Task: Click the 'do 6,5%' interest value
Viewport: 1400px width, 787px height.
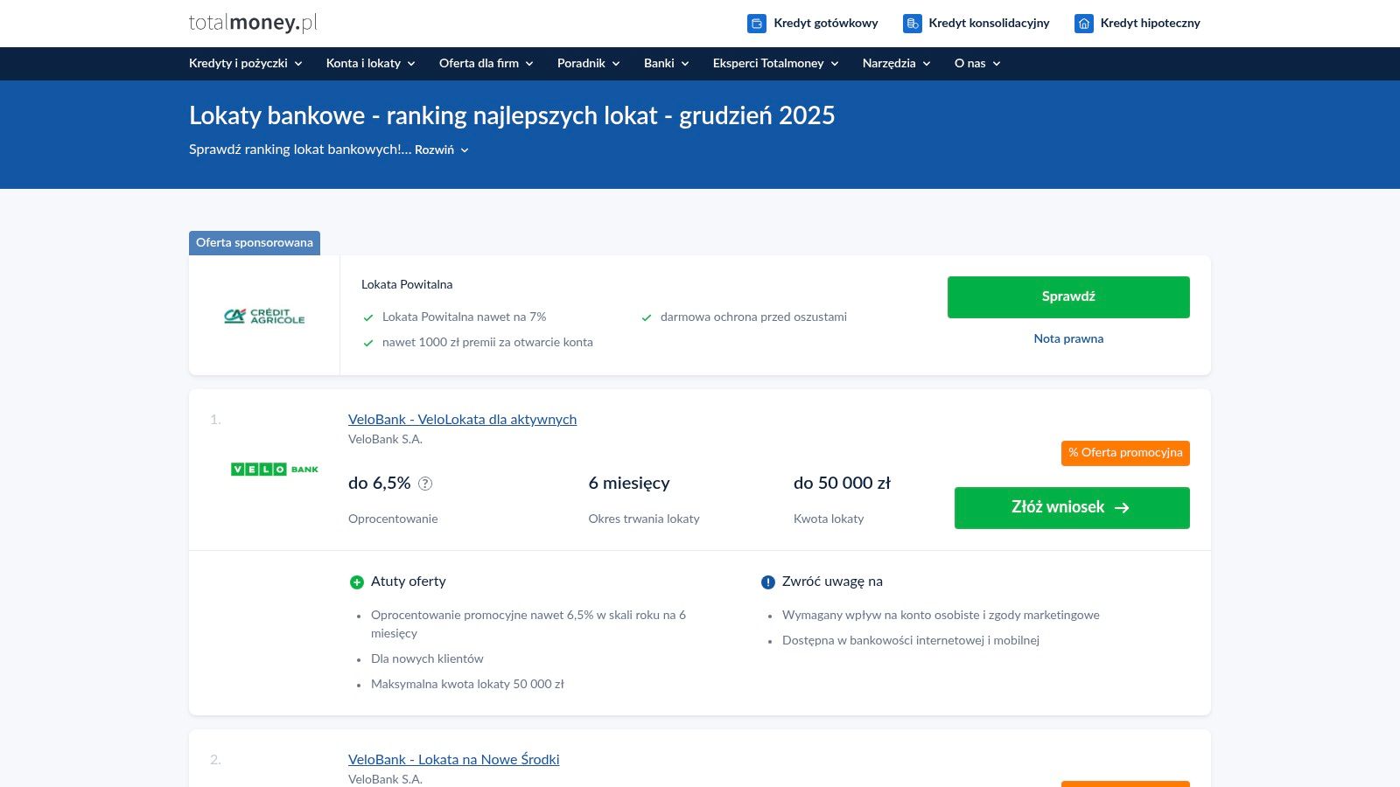Action: (x=379, y=484)
